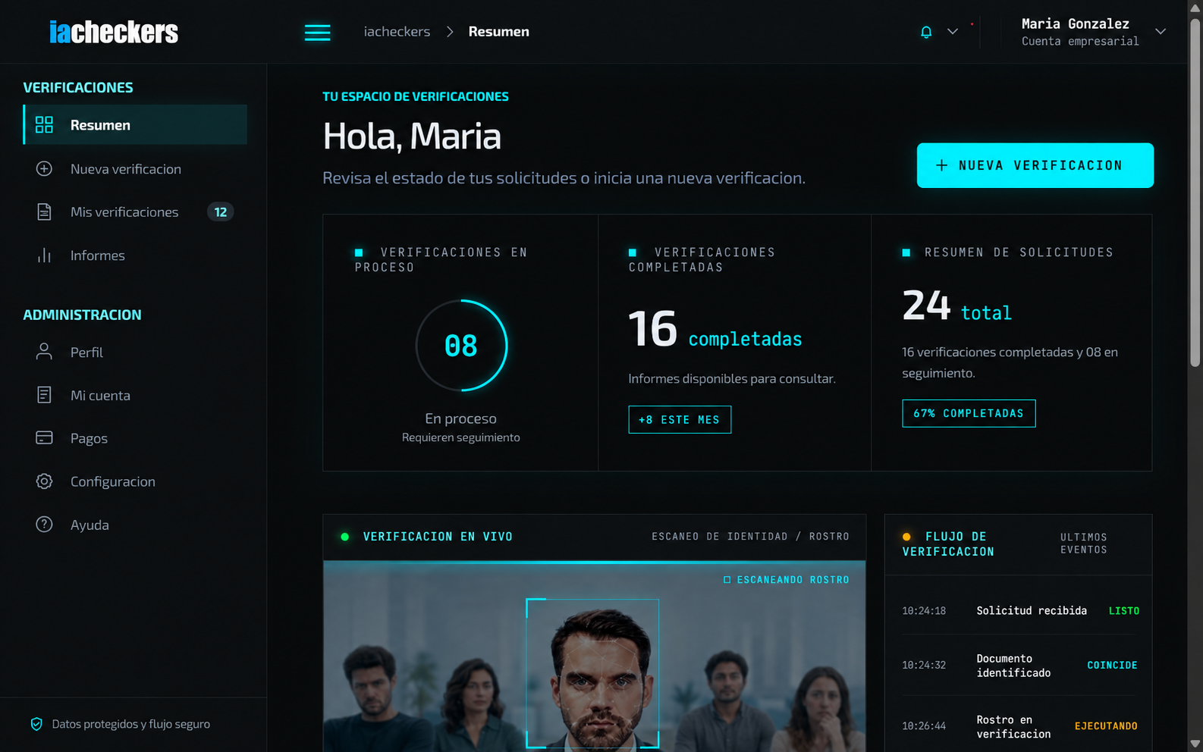Click the Mis verificaciones document icon
This screenshot has width=1203, height=752.
click(44, 212)
